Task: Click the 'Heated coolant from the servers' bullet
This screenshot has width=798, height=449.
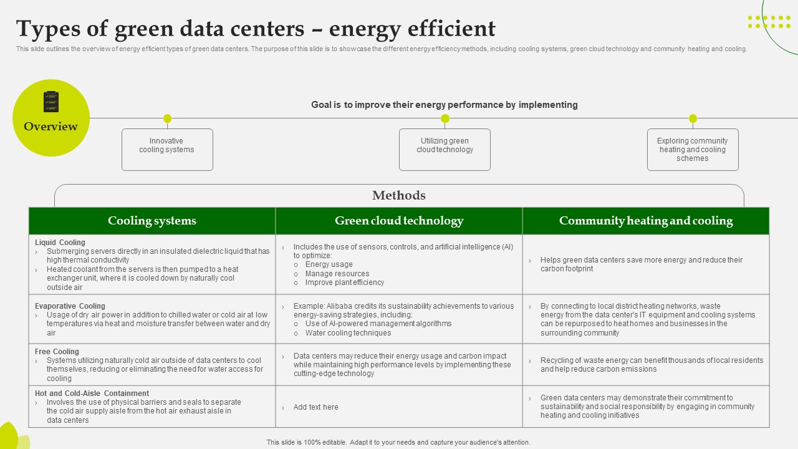Action: click(142, 278)
